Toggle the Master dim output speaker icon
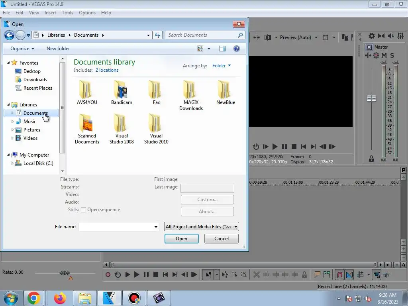Image resolution: width=408 pixels, height=306 pixels. 390,36
